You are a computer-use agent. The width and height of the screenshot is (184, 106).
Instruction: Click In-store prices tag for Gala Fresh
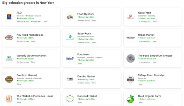145,22
